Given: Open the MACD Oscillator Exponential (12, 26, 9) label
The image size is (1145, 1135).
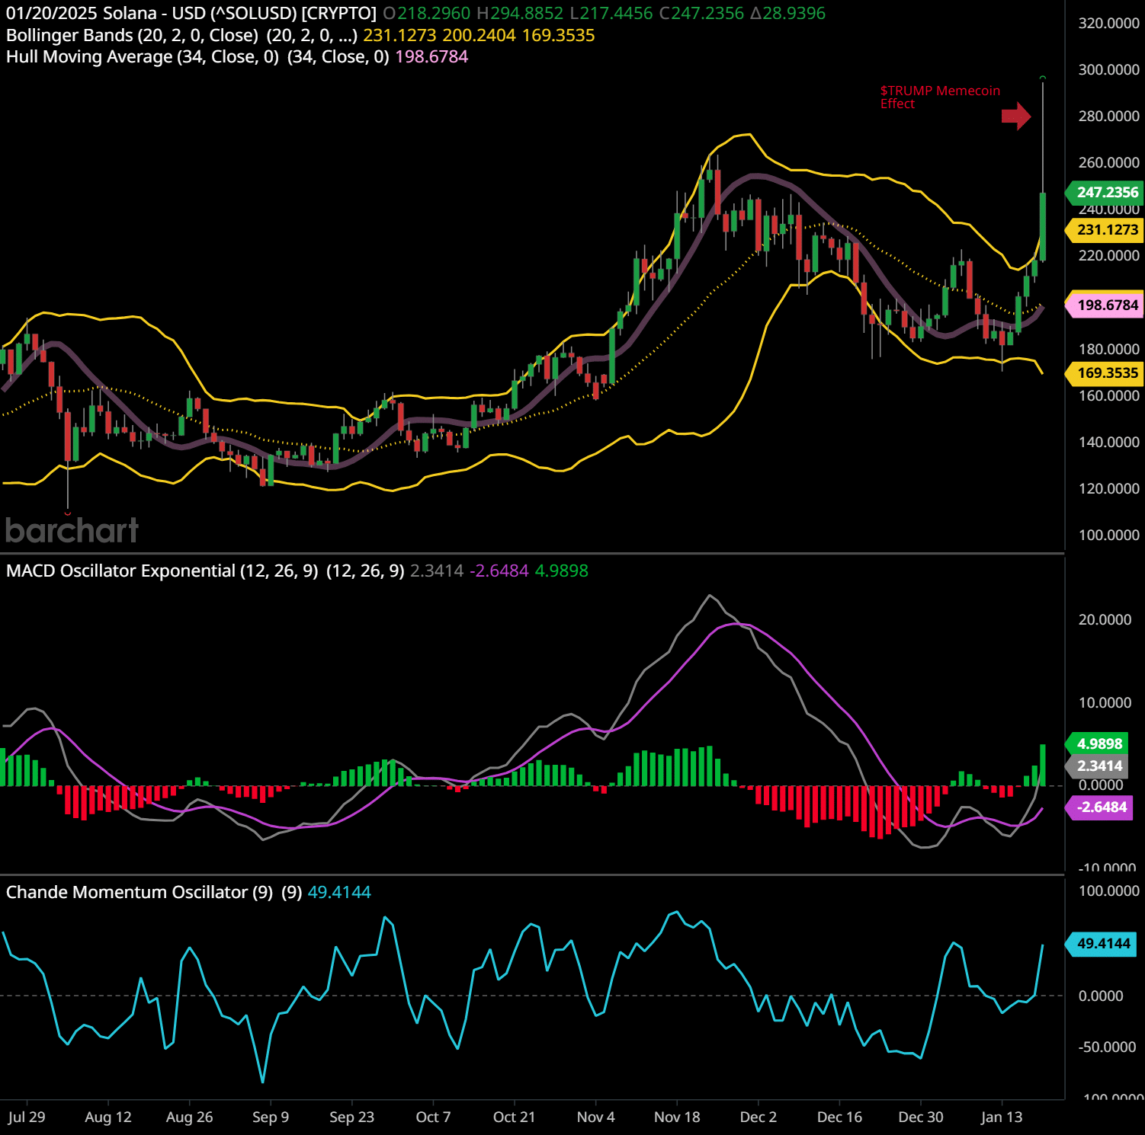Looking at the screenshot, I should pyautogui.click(x=162, y=571).
